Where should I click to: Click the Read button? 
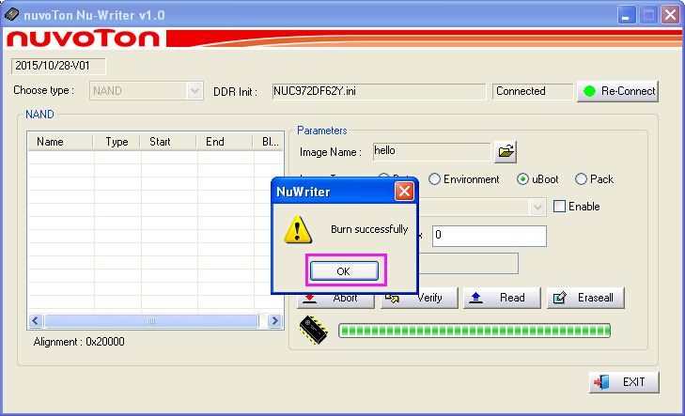click(502, 298)
